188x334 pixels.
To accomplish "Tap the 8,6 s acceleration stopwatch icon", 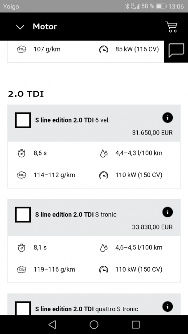I will 21,153.
